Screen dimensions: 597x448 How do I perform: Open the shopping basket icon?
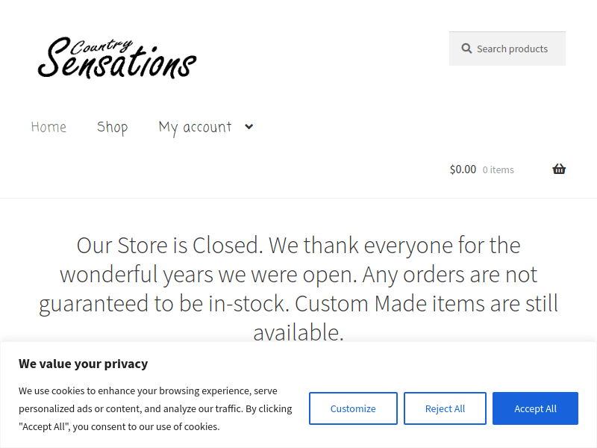coord(559,169)
